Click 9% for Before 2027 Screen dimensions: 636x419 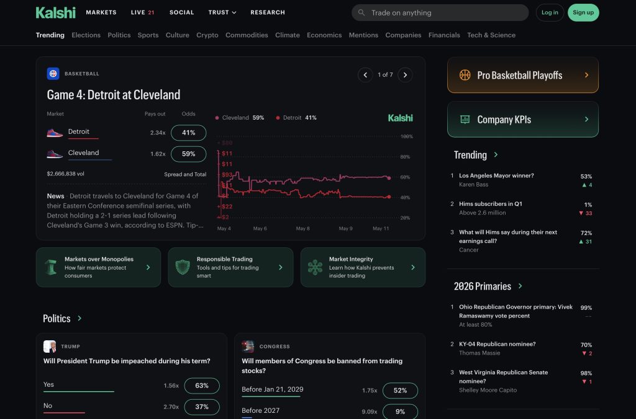(400, 412)
